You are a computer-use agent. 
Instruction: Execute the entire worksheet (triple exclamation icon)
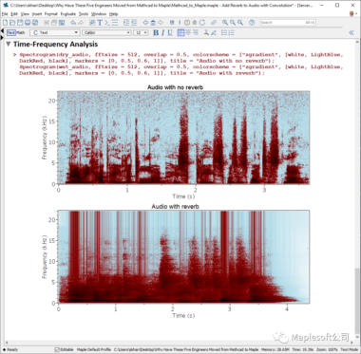tap(172, 23)
